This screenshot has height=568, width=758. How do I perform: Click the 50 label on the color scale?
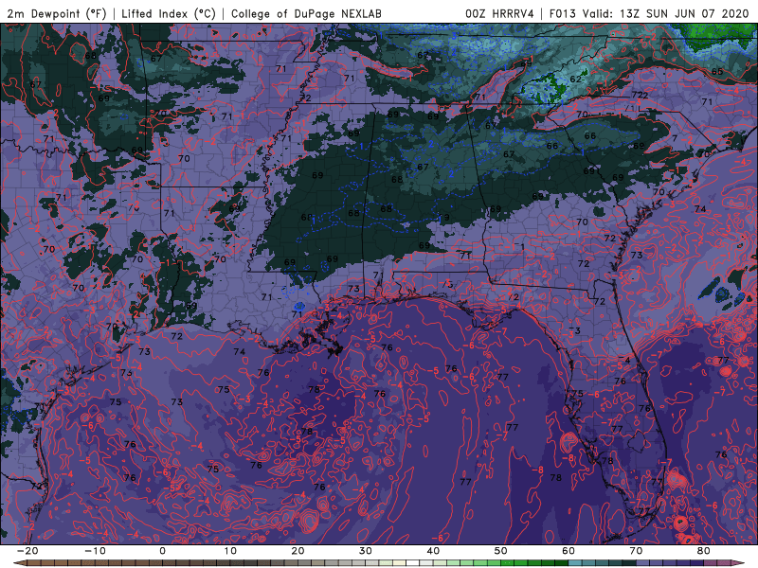coord(501,551)
